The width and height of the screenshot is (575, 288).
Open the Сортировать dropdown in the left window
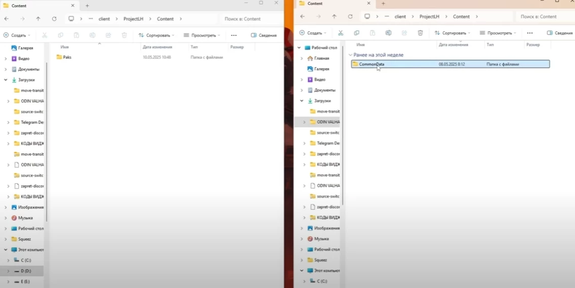pos(156,35)
